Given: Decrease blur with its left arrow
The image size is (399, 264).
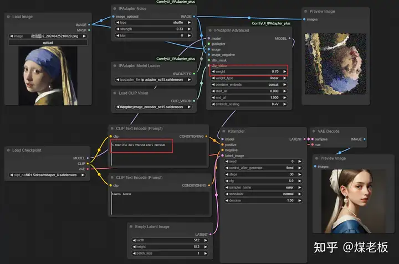Looking at the screenshot, I should (x=118, y=35).
